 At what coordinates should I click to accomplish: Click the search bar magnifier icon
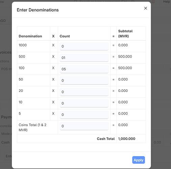click(76, 1)
